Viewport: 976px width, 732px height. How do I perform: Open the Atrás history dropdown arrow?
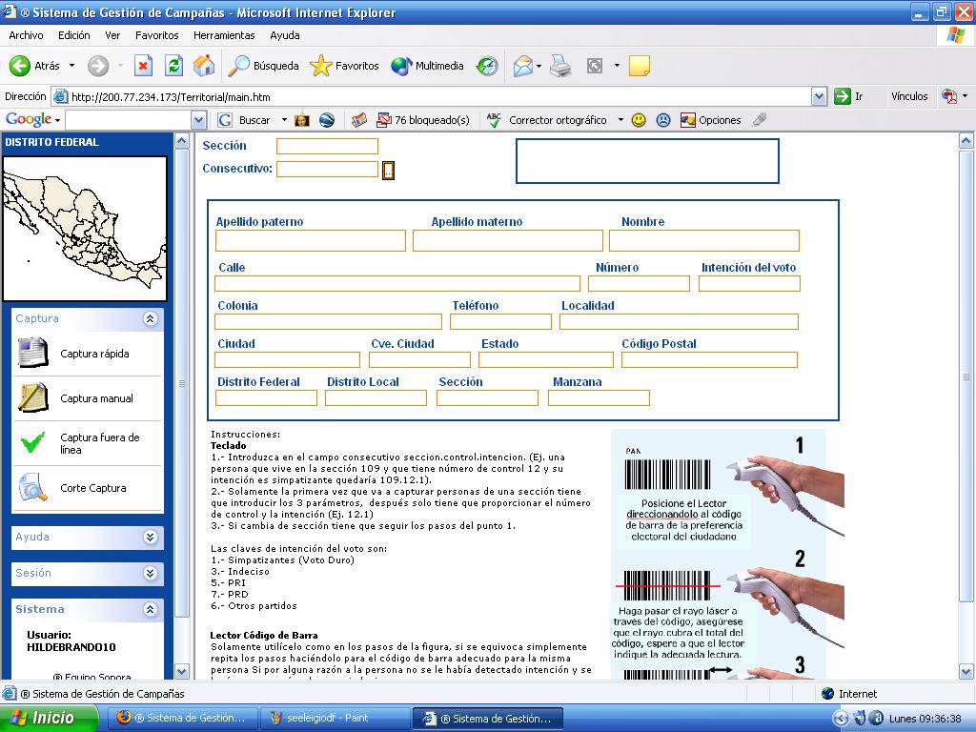[71, 66]
